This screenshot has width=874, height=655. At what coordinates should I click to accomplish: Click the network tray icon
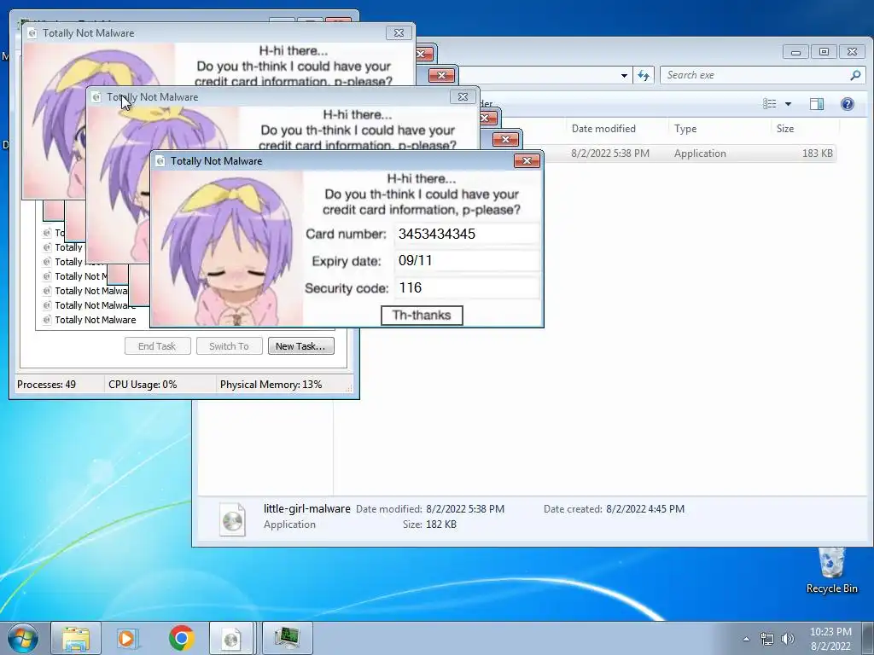click(x=767, y=639)
